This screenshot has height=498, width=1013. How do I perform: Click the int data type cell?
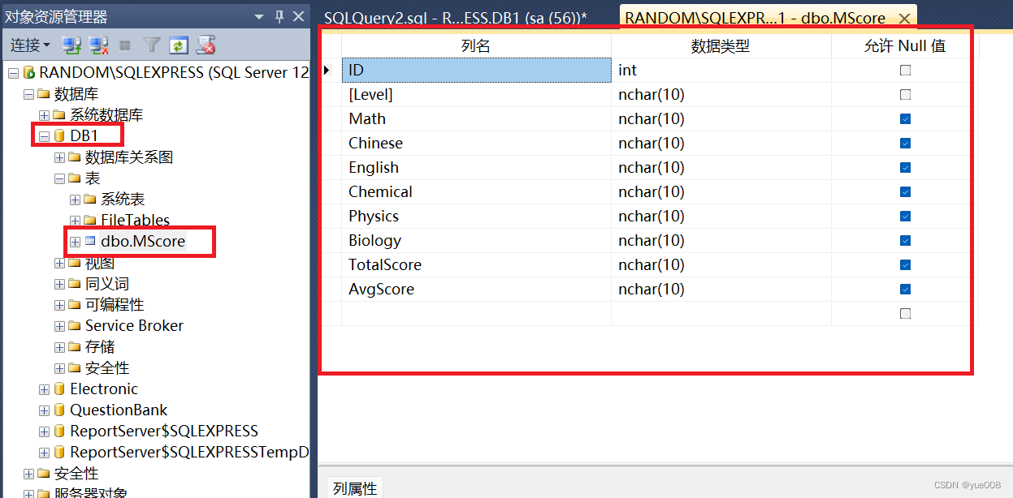[x=721, y=71]
